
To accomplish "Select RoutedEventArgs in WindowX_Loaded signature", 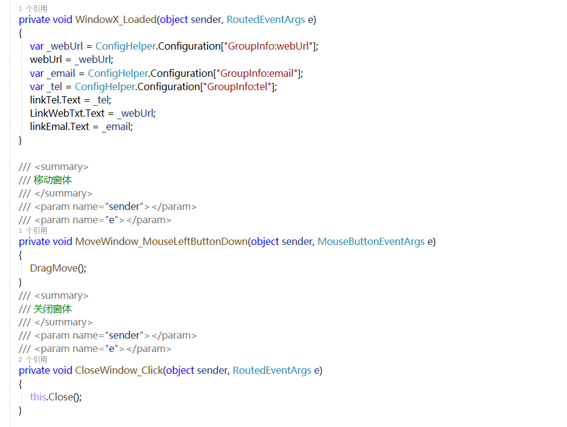I will pos(266,19).
